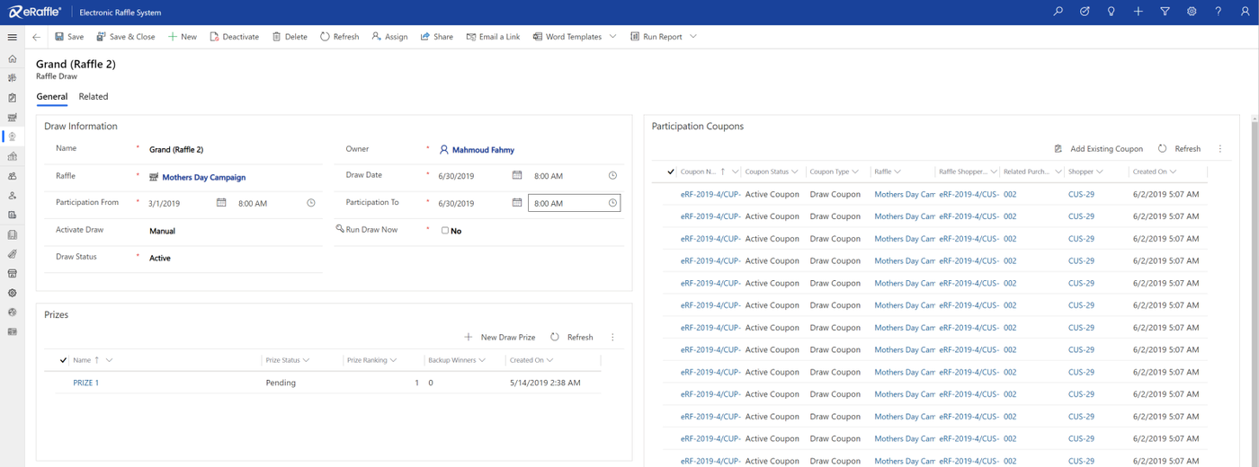Open the settings gear in top bar
The image size is (1259, 467).
point(1192,12)
